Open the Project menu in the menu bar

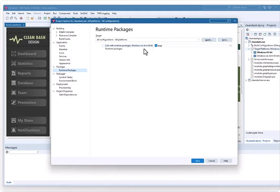point(47,13)
